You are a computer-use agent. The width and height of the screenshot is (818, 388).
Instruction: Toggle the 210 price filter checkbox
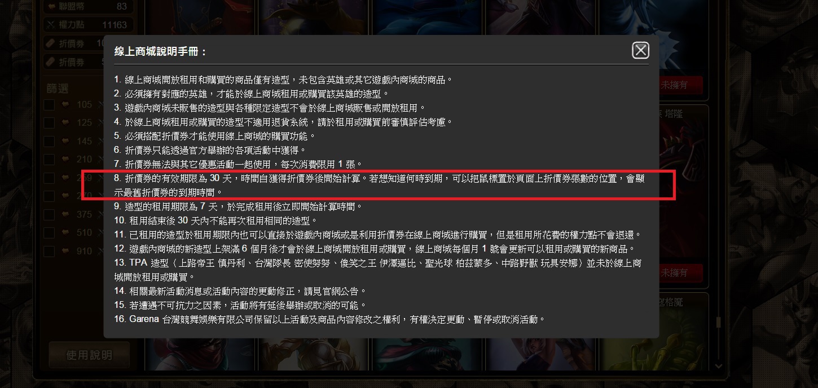tap(49, 159)
